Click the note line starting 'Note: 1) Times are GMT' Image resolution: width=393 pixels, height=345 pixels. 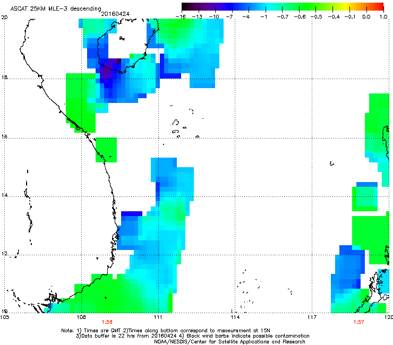point(166,331)
